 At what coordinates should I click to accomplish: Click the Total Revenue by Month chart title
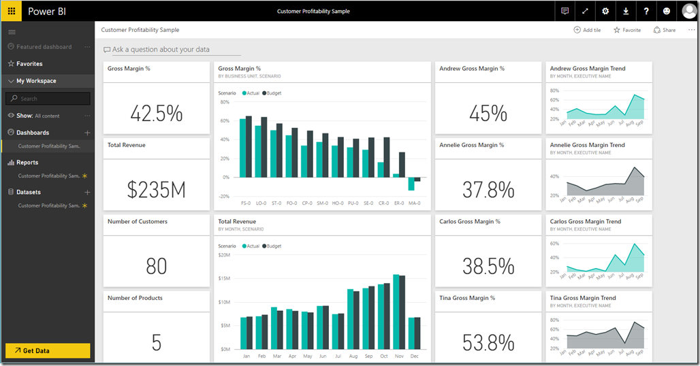tap(237, 222)
